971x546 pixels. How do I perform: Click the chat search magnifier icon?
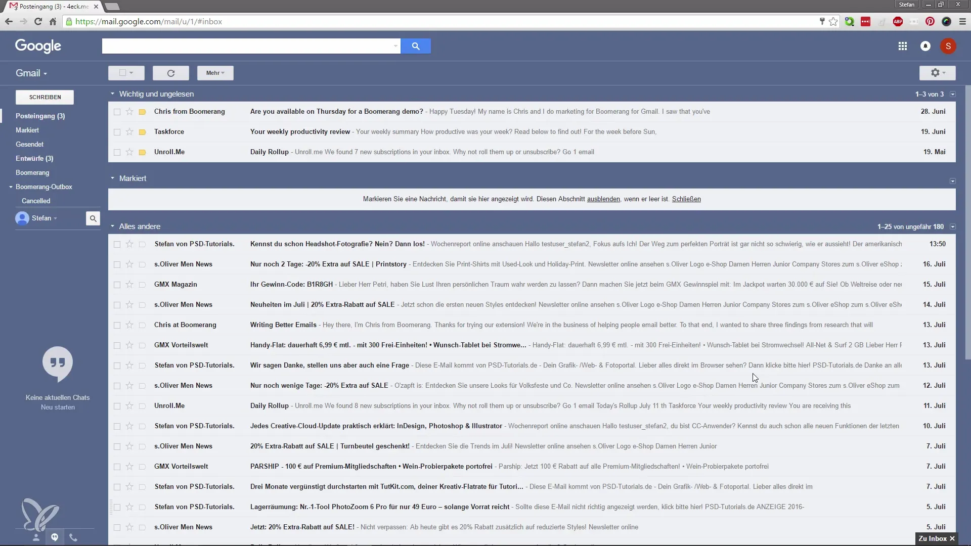(x=93, y=218)
